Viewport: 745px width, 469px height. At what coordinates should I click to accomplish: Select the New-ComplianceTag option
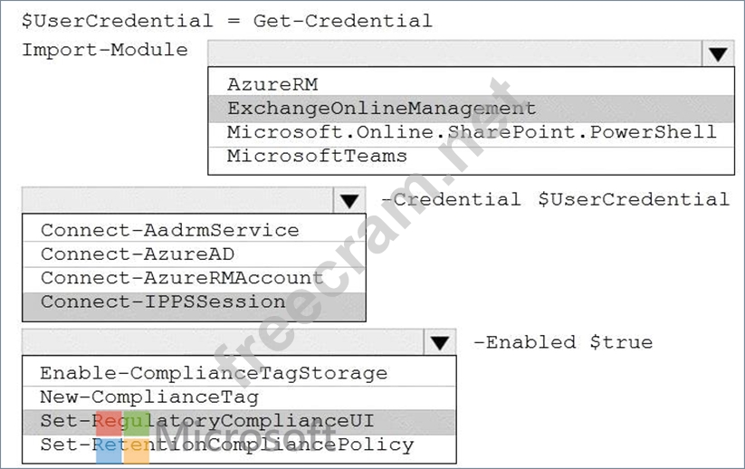[149, 397]
